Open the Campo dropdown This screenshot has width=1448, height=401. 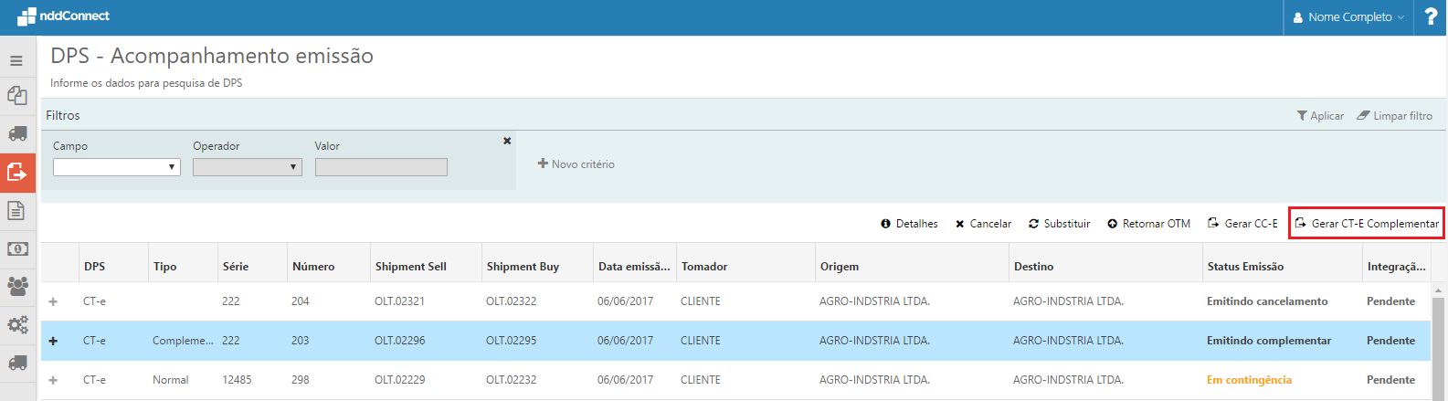116,167
